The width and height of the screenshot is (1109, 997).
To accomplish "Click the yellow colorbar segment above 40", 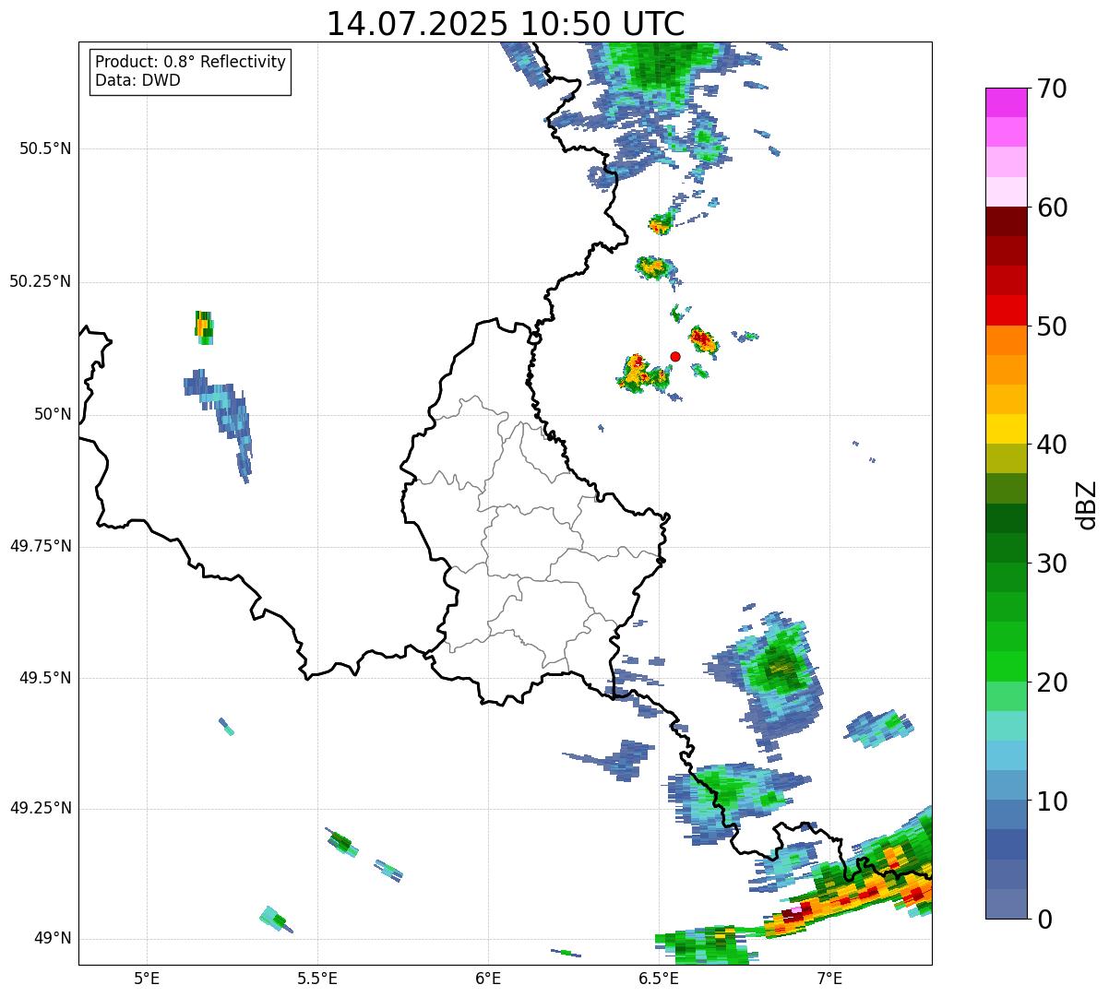I will pyautogui.click(x=1006, y=429).
